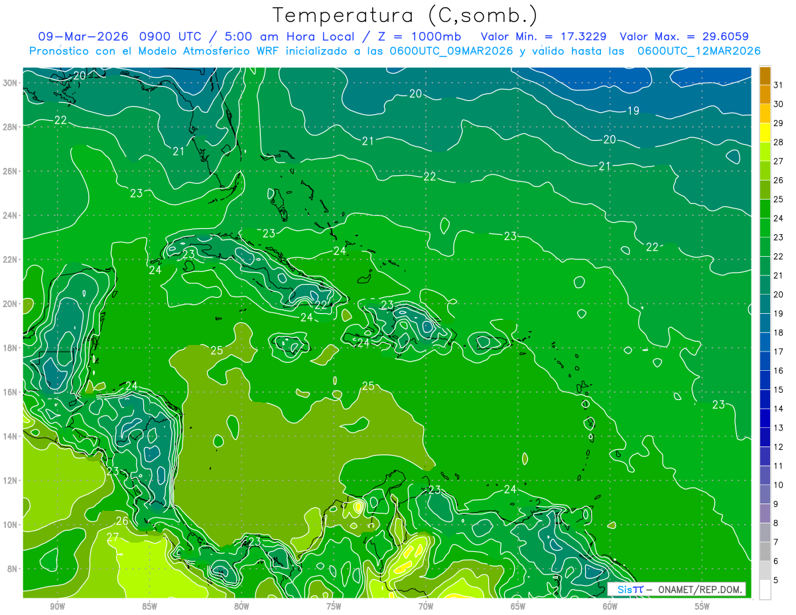Click the "28N" latitude label

click(11, 127)
